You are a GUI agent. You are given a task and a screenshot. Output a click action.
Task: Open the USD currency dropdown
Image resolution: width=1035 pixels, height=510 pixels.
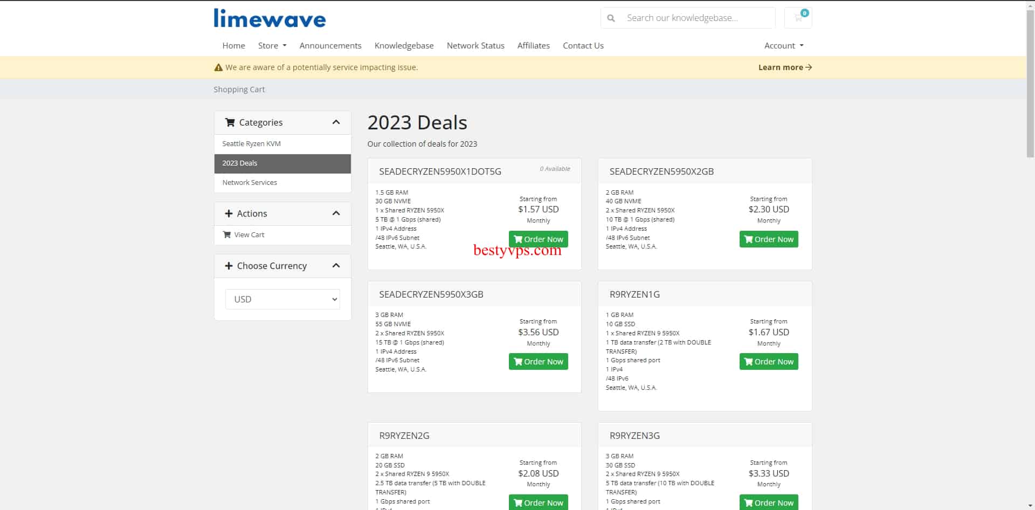click(282, 299)
